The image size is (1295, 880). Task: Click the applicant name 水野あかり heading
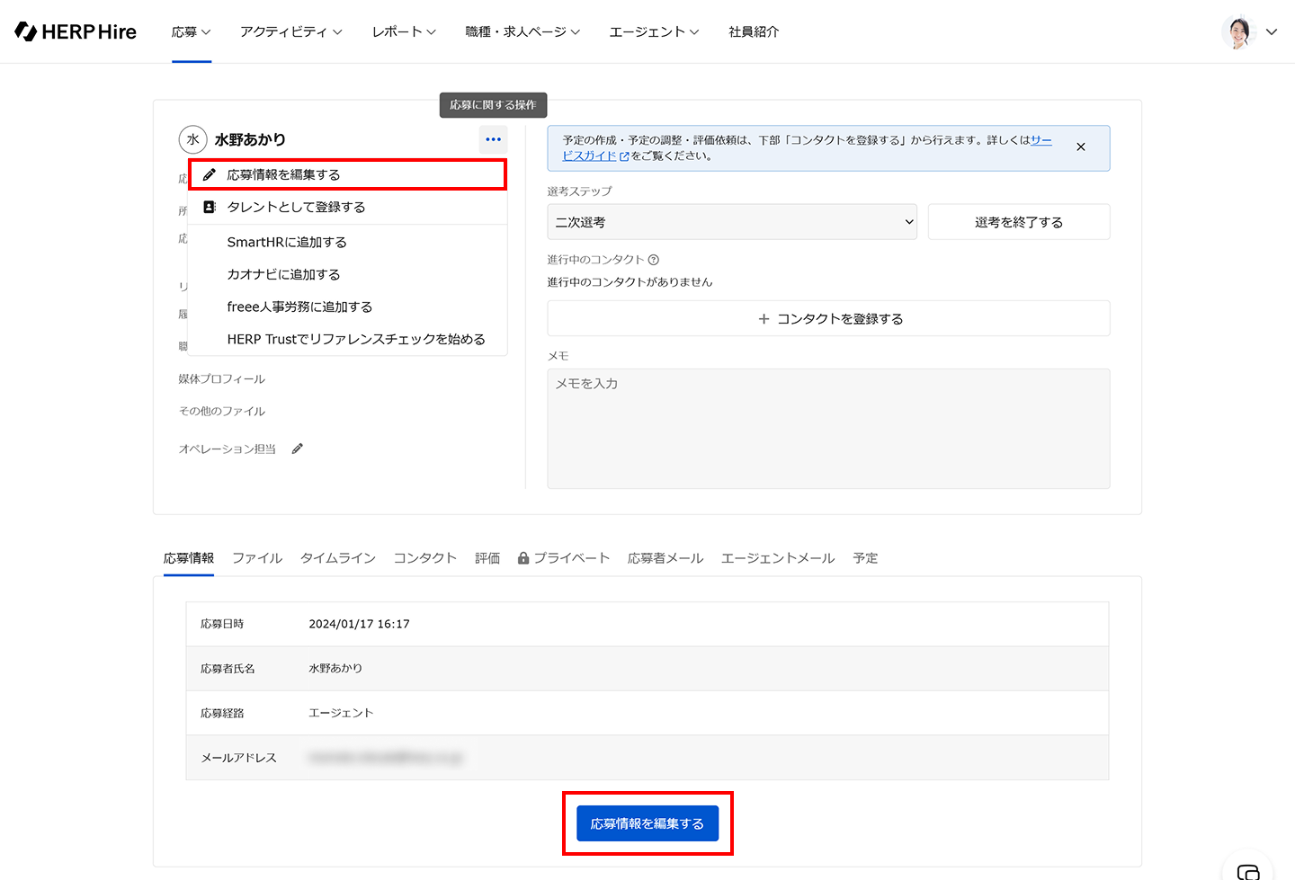[250, 139]
